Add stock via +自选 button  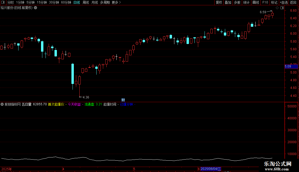(x=284, y=2)
